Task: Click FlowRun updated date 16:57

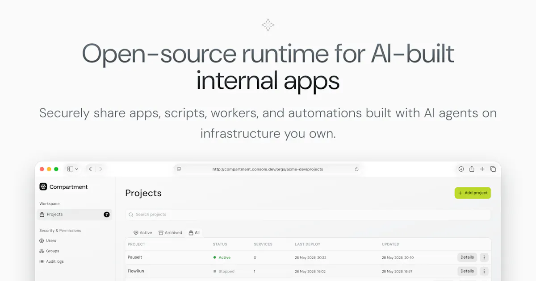Action: pos(397,271)
